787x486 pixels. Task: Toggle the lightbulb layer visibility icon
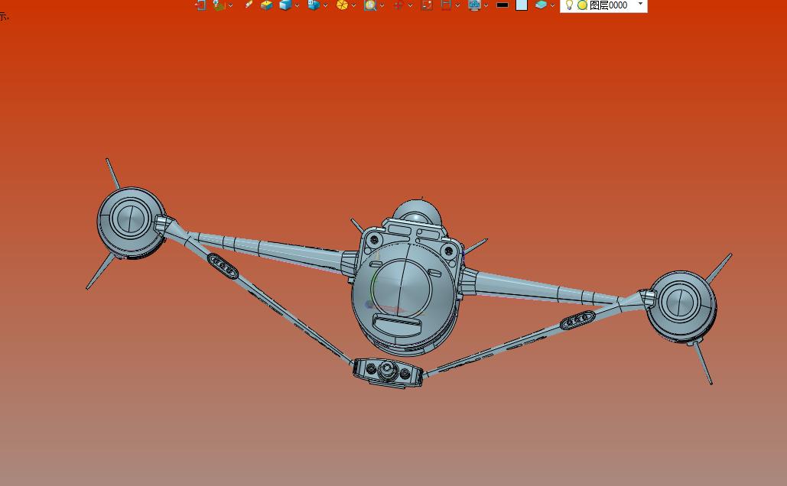(x=569, y=5)
